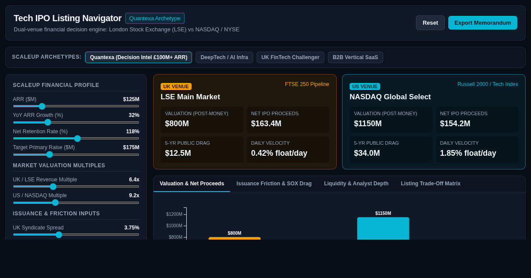Click LSE net IPO proceeds $163.4M
This screenshot has width=531, height=278.
click(288, 120)
